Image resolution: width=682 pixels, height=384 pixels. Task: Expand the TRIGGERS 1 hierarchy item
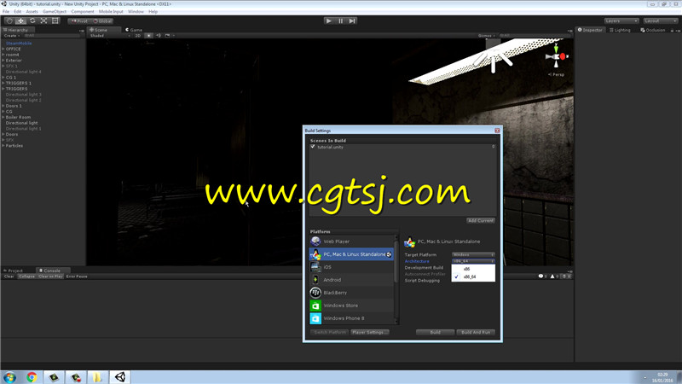click(3, 83)
